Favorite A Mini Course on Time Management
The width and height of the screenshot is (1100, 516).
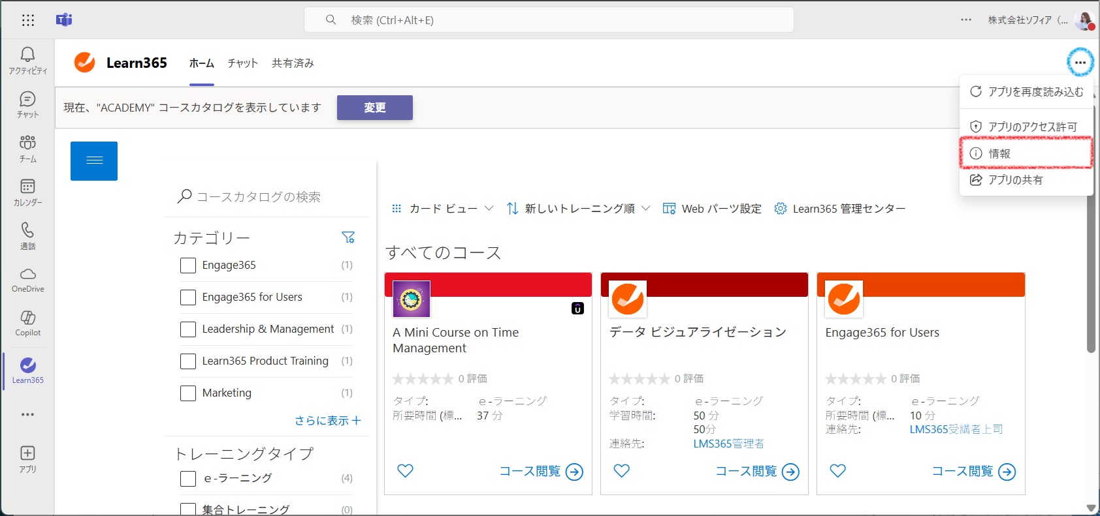click(405, 470)
